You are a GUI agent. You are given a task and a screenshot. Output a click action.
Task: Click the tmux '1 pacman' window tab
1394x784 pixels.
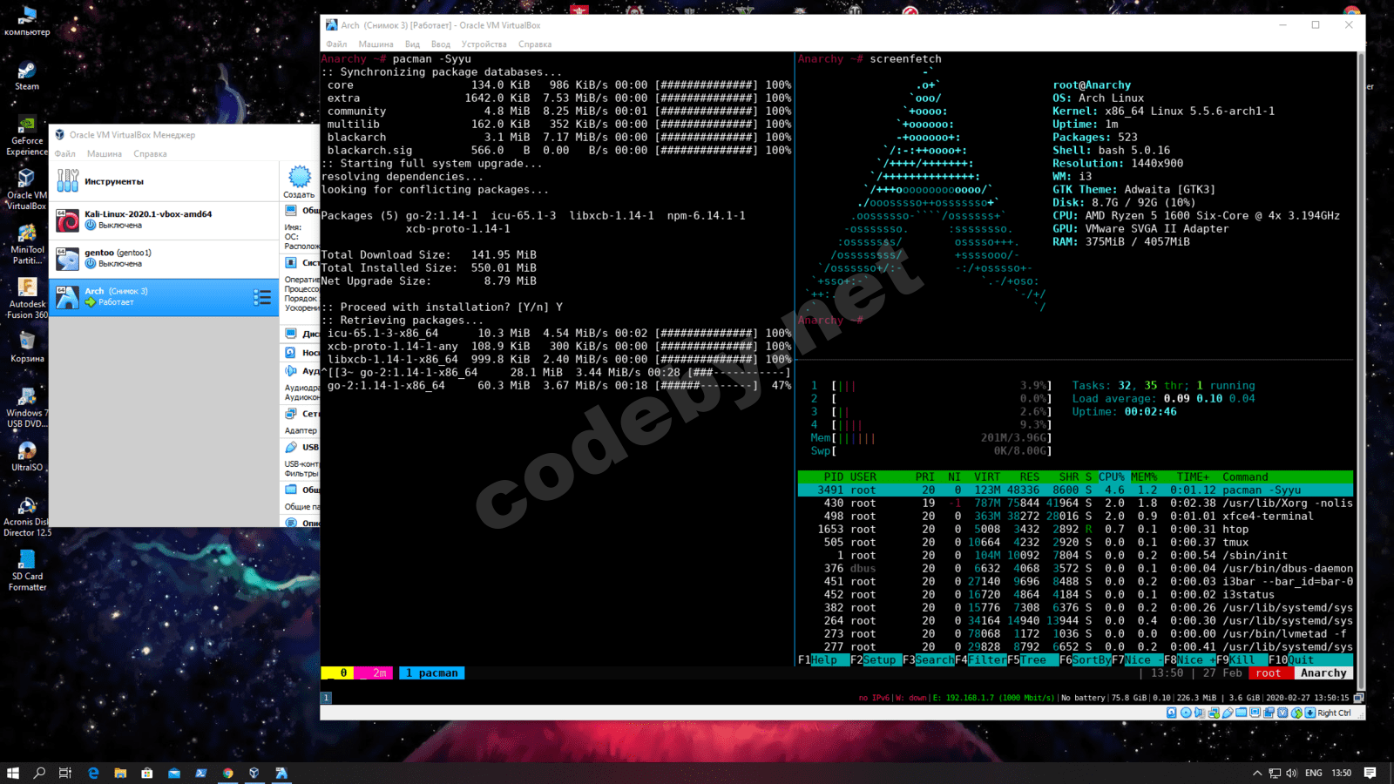(x=432, y=673)
